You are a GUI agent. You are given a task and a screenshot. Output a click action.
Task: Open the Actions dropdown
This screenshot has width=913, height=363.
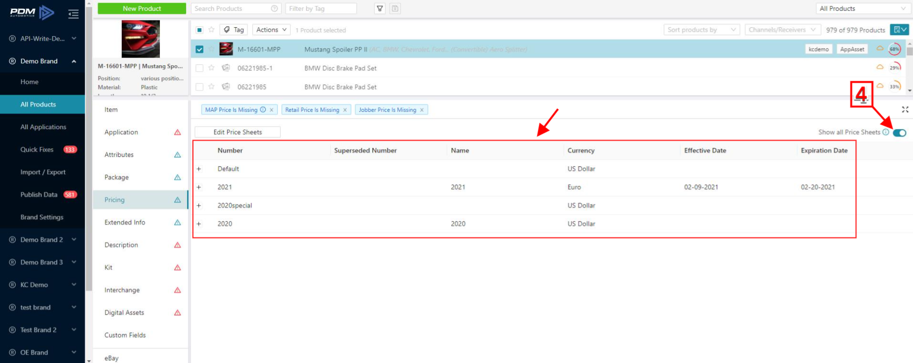(x=271, y=30)
